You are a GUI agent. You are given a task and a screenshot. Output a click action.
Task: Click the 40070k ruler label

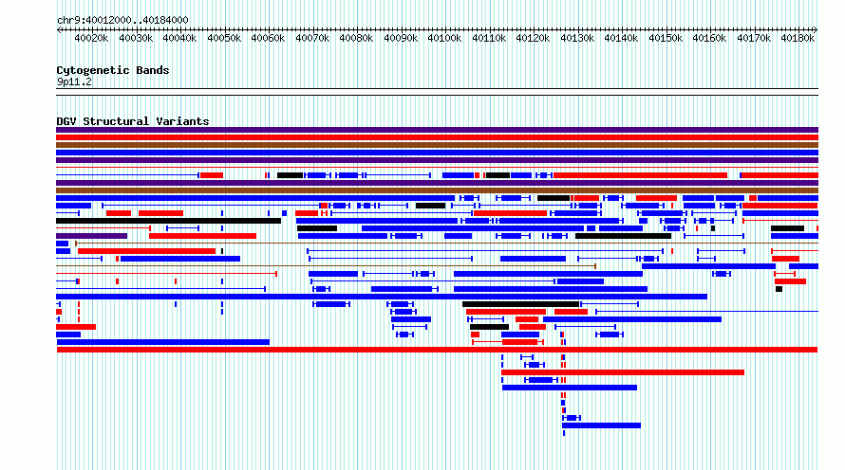[x=312, y=38]
